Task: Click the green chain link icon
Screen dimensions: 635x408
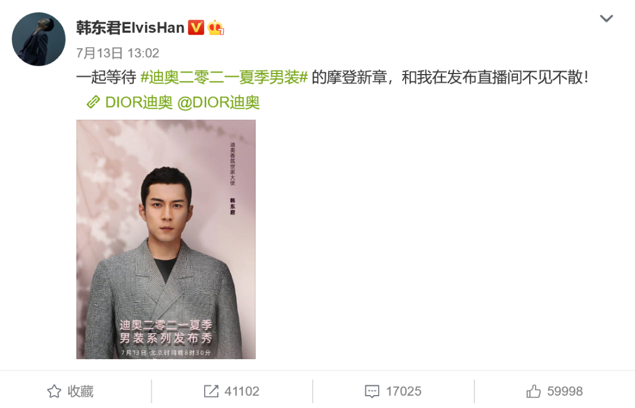Action: [x=93, y=102]
